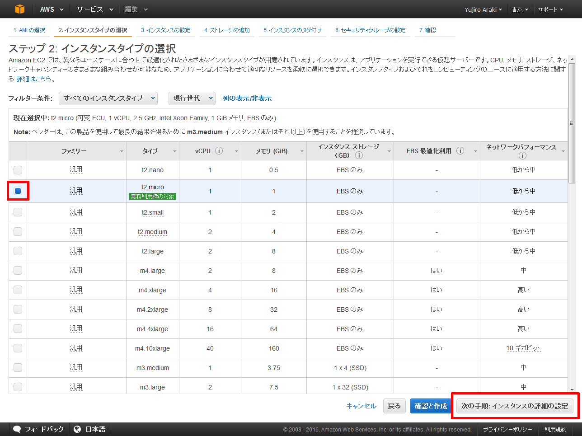Click the vCPU column info icon
The height and width of the screenshot is (436, 582).
(219, 151)
